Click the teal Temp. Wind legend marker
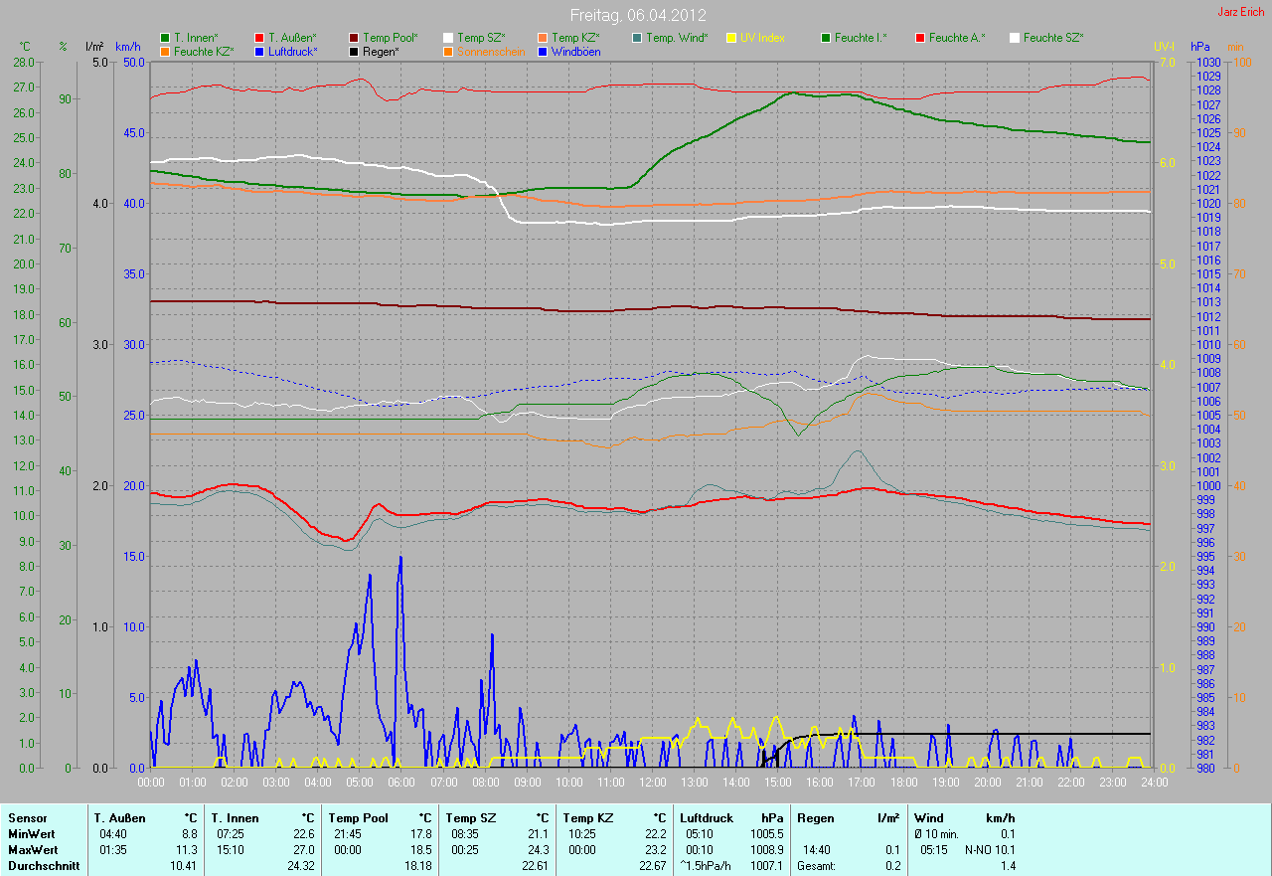 (x=637, y=38)
